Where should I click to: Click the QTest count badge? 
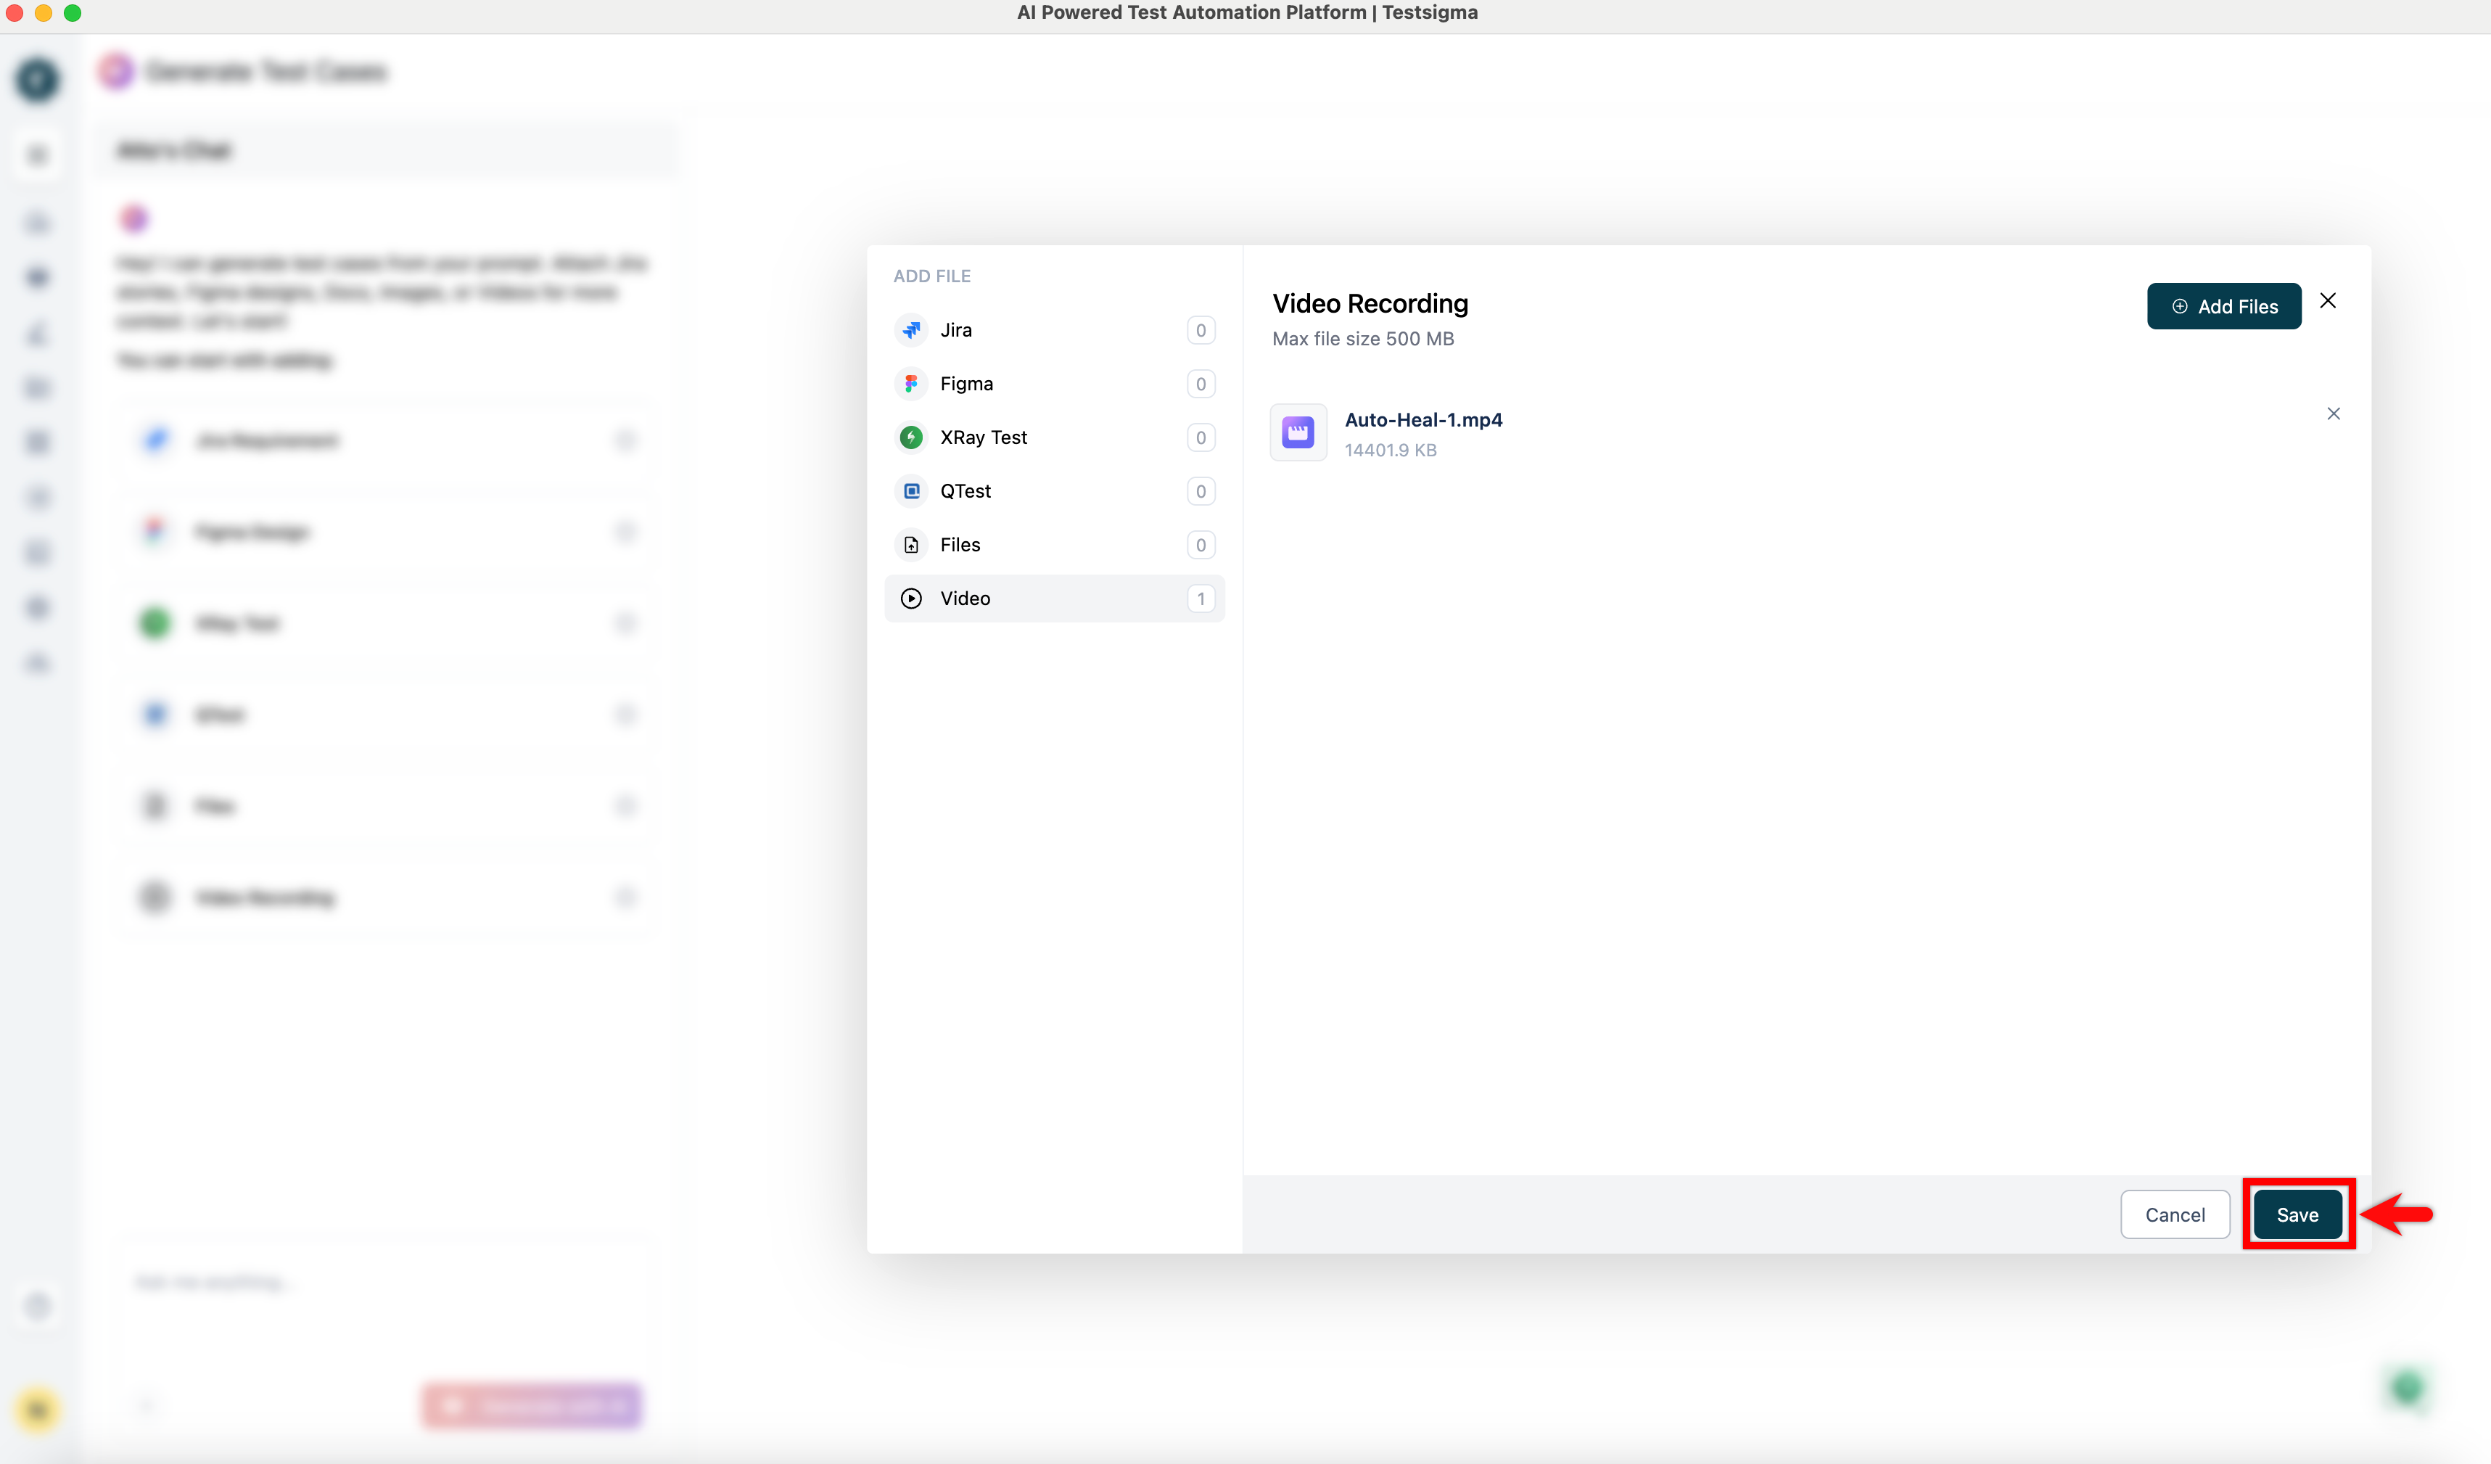[x=1200, y=491]
